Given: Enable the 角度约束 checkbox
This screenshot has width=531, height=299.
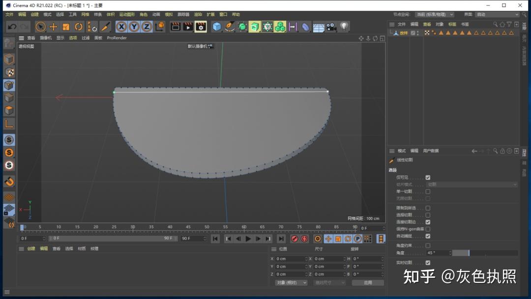Looking at the screenshot, I should pyautogui.click(x=428, y=245).
